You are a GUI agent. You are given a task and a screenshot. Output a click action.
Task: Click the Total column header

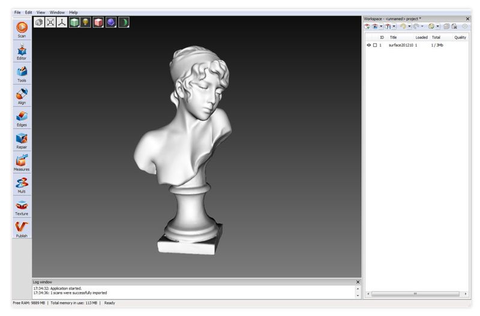click(436, 37)
